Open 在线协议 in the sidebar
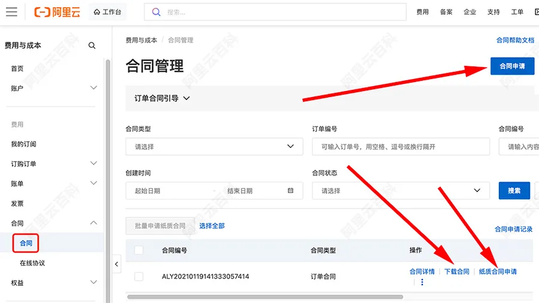The image size is (539, 303). 32,263
